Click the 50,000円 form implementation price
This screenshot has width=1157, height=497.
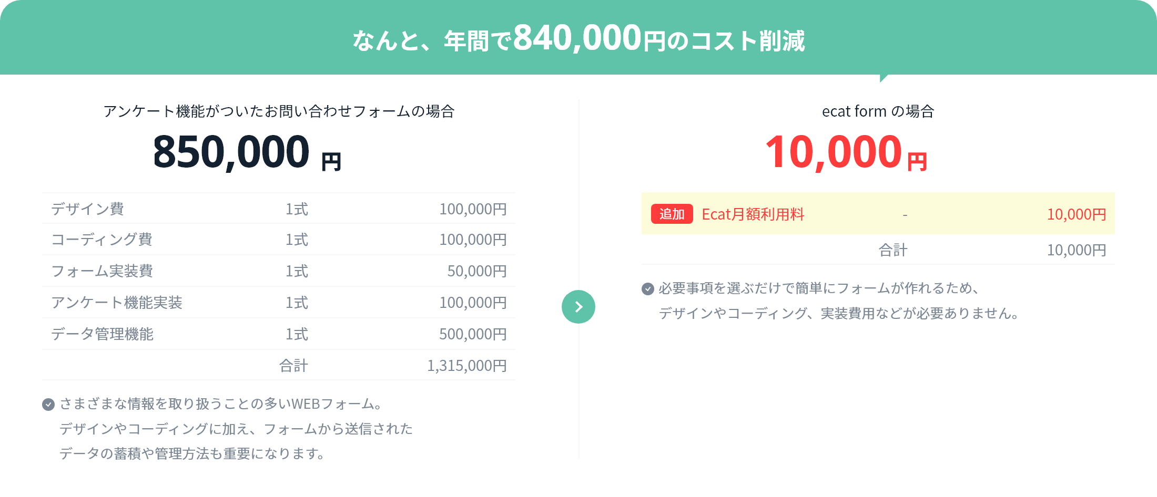click(477, 271)
